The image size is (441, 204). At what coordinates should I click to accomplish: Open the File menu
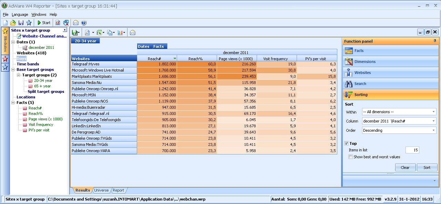(x=6, y=14)
